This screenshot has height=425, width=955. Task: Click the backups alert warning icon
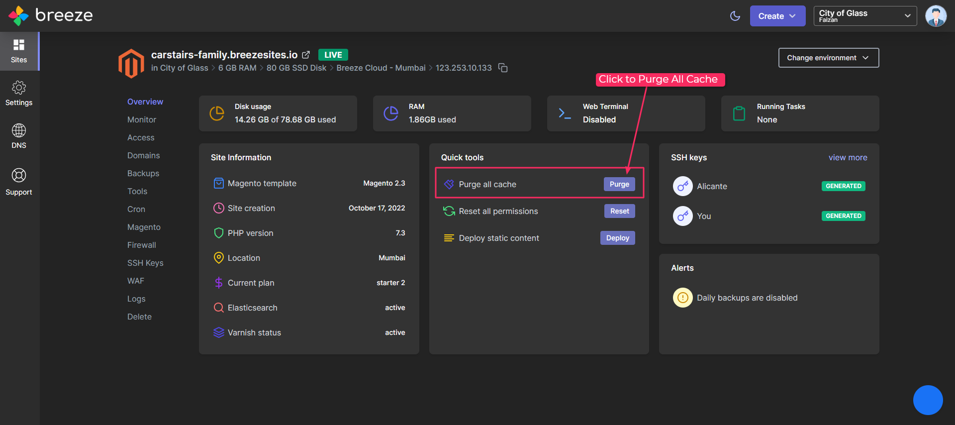(682, 298)
